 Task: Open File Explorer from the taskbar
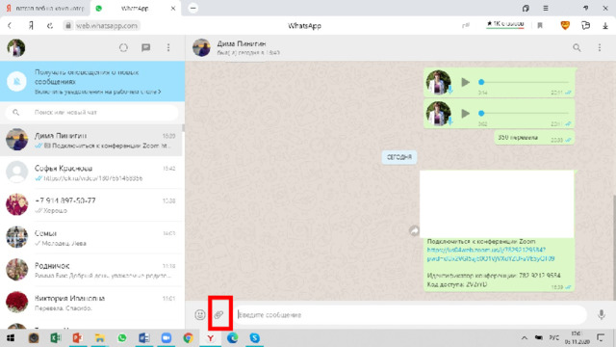tap(100, 338)
